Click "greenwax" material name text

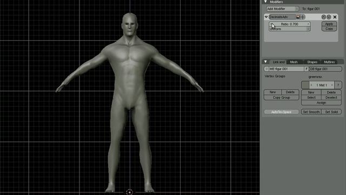[x=315, y=77]
